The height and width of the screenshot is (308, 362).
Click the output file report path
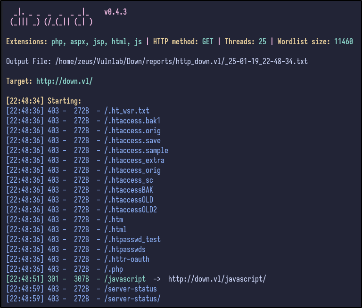pos(181,61)
